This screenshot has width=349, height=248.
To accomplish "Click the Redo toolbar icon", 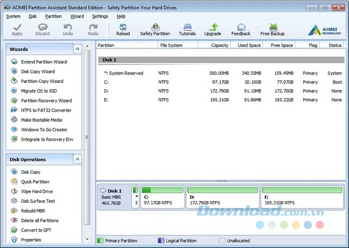I will tap(93, 30).
